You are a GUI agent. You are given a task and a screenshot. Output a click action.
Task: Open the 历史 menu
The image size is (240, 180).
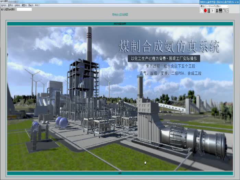31,5
